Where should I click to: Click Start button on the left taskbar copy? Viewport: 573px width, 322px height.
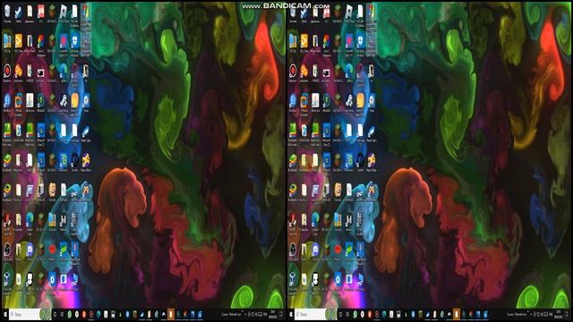[x=5, y=314]
